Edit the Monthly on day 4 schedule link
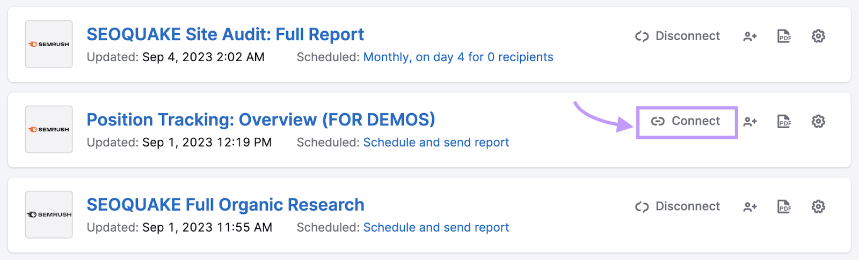The image size is (859, 260). tap(458, 57)
